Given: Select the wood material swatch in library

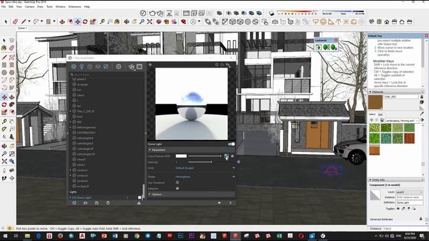Looking at the screenshot, I should pos(410,139).
